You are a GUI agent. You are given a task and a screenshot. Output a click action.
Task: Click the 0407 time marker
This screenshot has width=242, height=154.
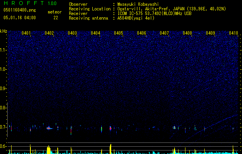point(164,33)
